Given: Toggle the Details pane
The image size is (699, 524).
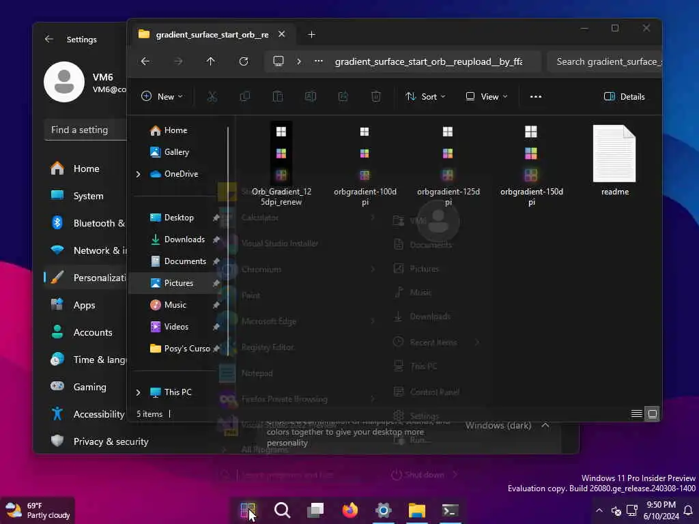Looking at the screenshot, I should [625, 97].
